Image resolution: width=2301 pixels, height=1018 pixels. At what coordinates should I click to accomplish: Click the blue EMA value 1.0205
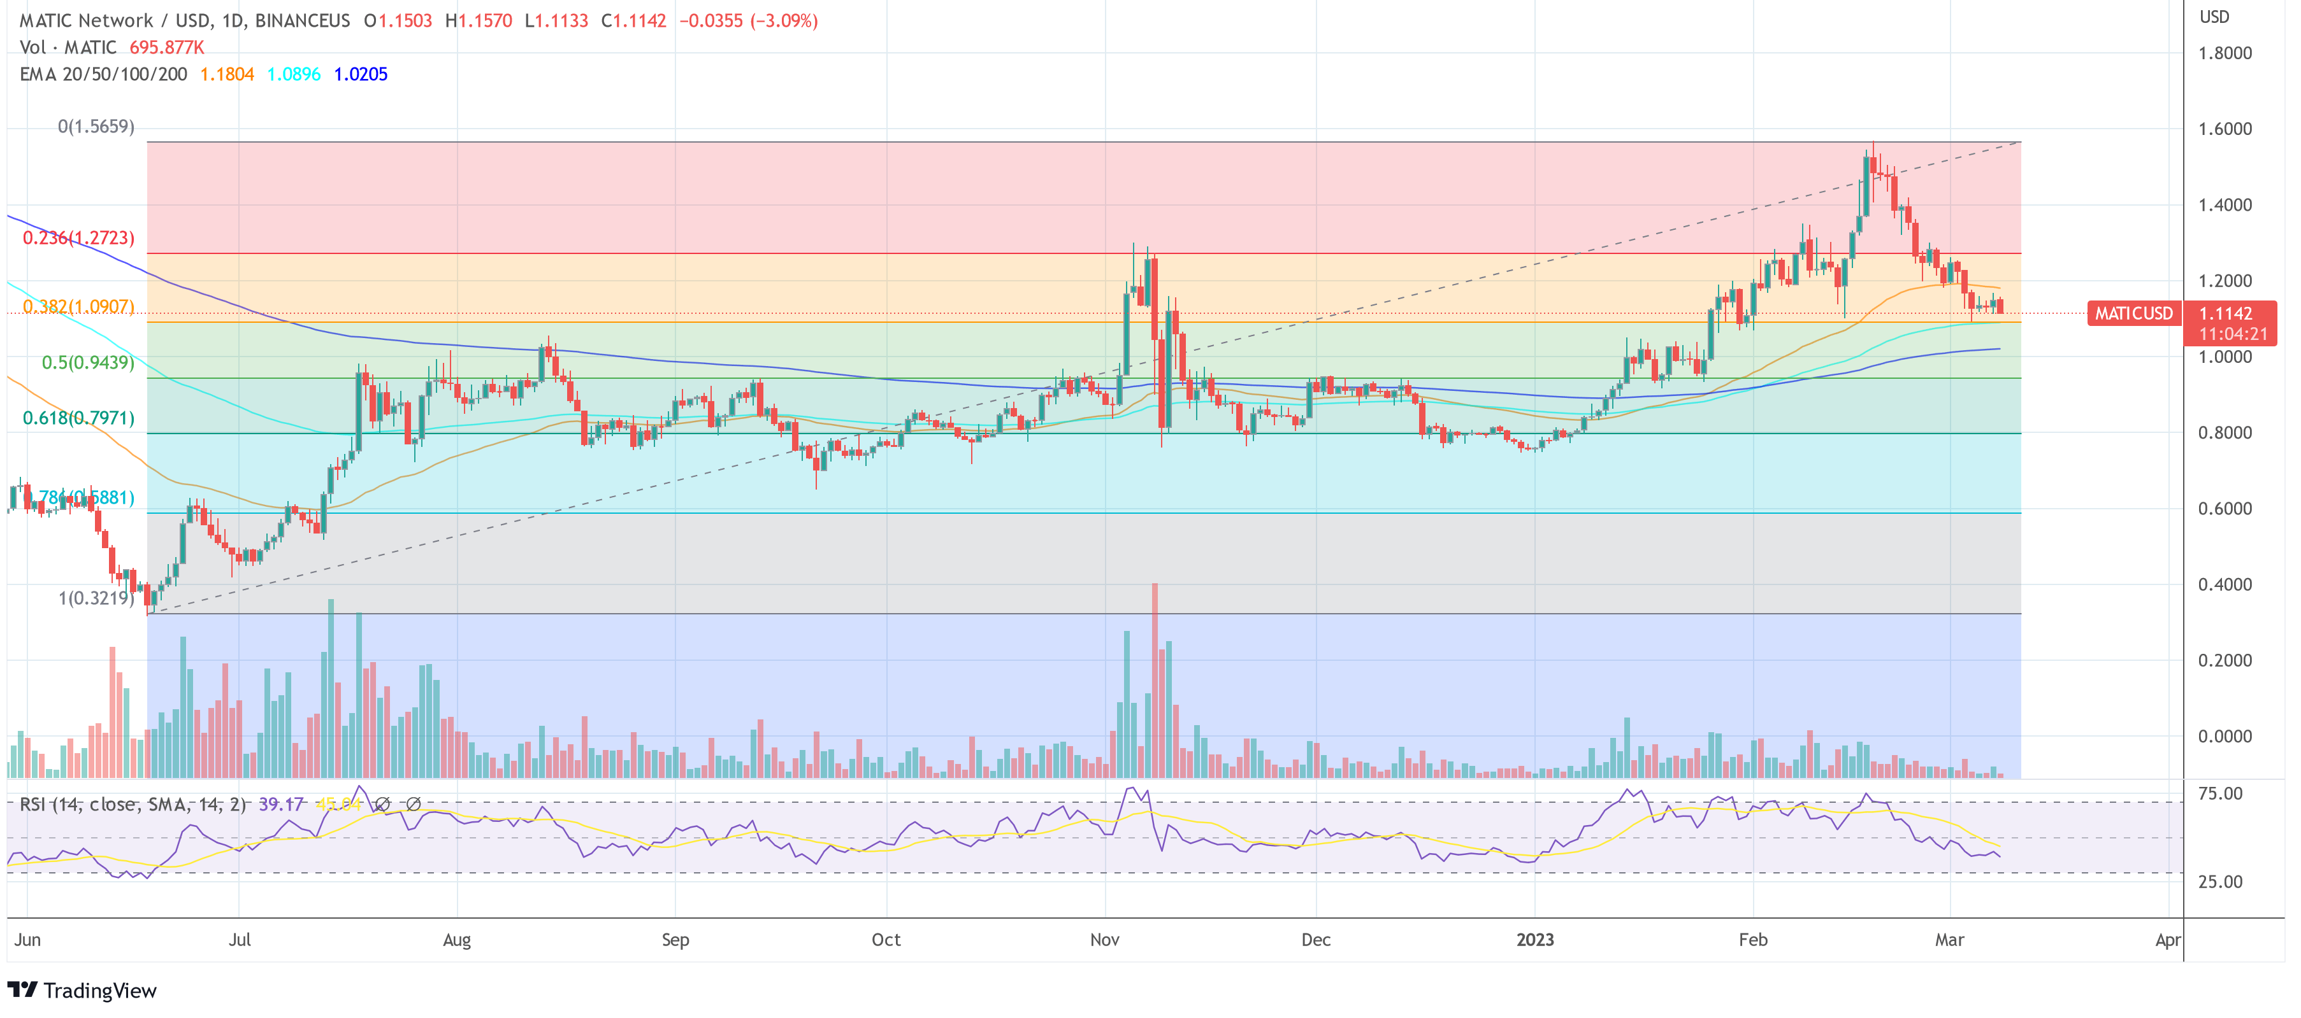point(361,74)
